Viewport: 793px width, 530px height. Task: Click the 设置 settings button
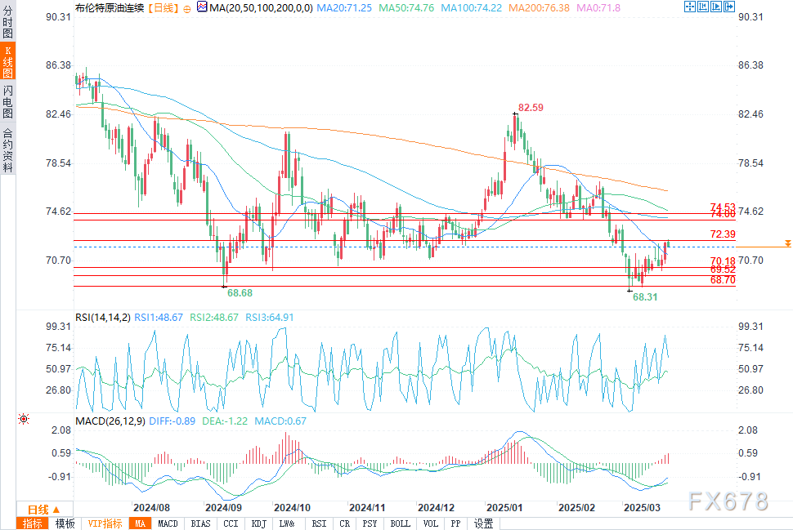click(x=483, y=523)
